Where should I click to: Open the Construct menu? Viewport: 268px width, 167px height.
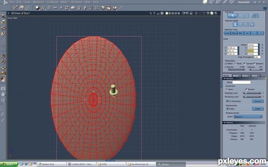coord(52,2)
